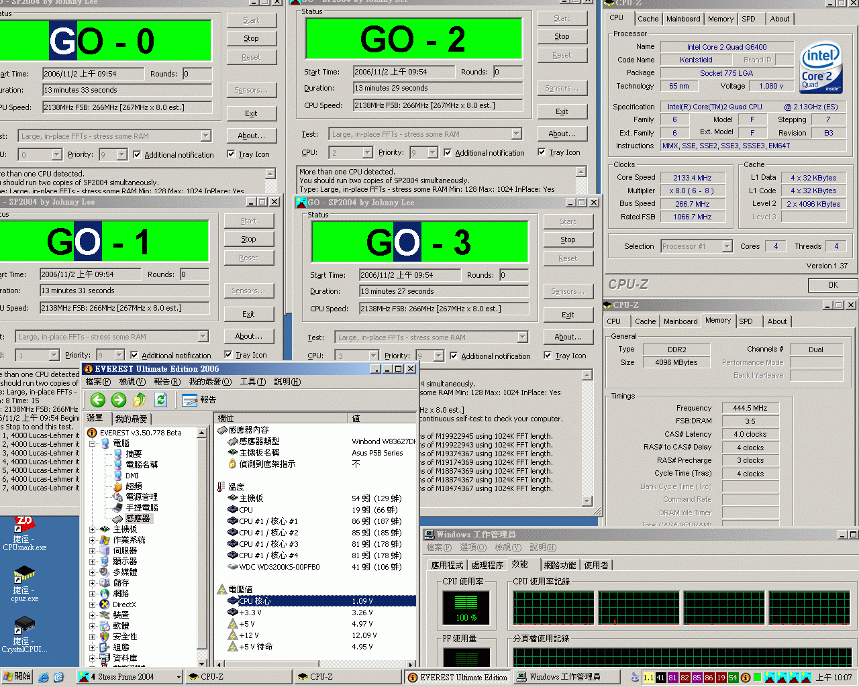859x687 pixels.
Task: Select the 超頻 overclock flame item in tree
Action: tap(134, 486)
